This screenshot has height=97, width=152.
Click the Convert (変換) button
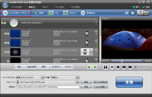point(129,82)
